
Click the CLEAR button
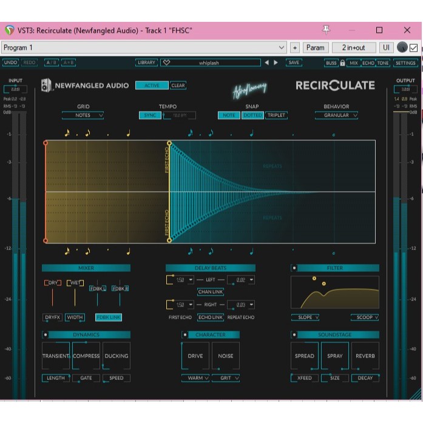coord(178,85)
